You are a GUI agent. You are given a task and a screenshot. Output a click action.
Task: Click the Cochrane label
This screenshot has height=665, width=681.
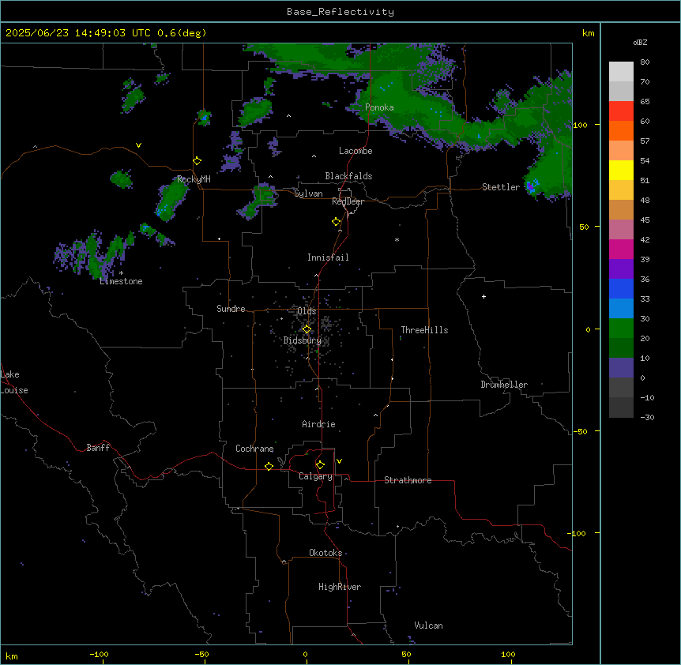[254, 449]
